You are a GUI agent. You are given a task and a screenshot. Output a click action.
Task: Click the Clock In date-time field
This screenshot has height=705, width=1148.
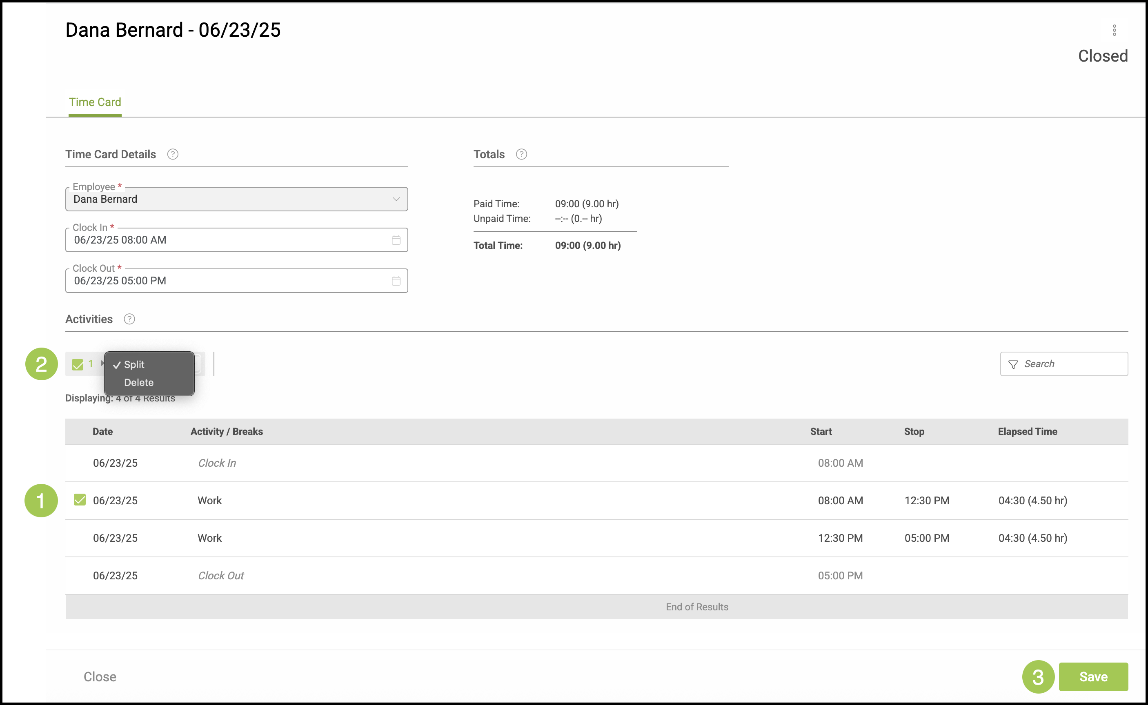(229, 240)
